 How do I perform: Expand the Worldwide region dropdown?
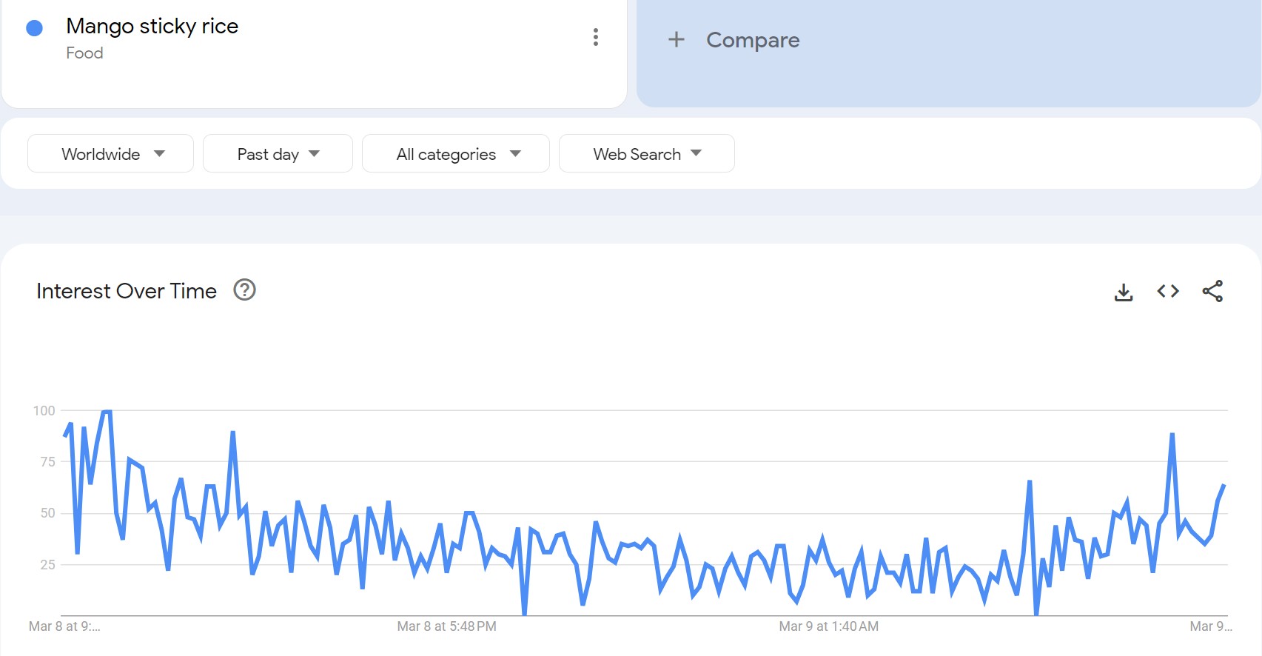click(110, 154)
